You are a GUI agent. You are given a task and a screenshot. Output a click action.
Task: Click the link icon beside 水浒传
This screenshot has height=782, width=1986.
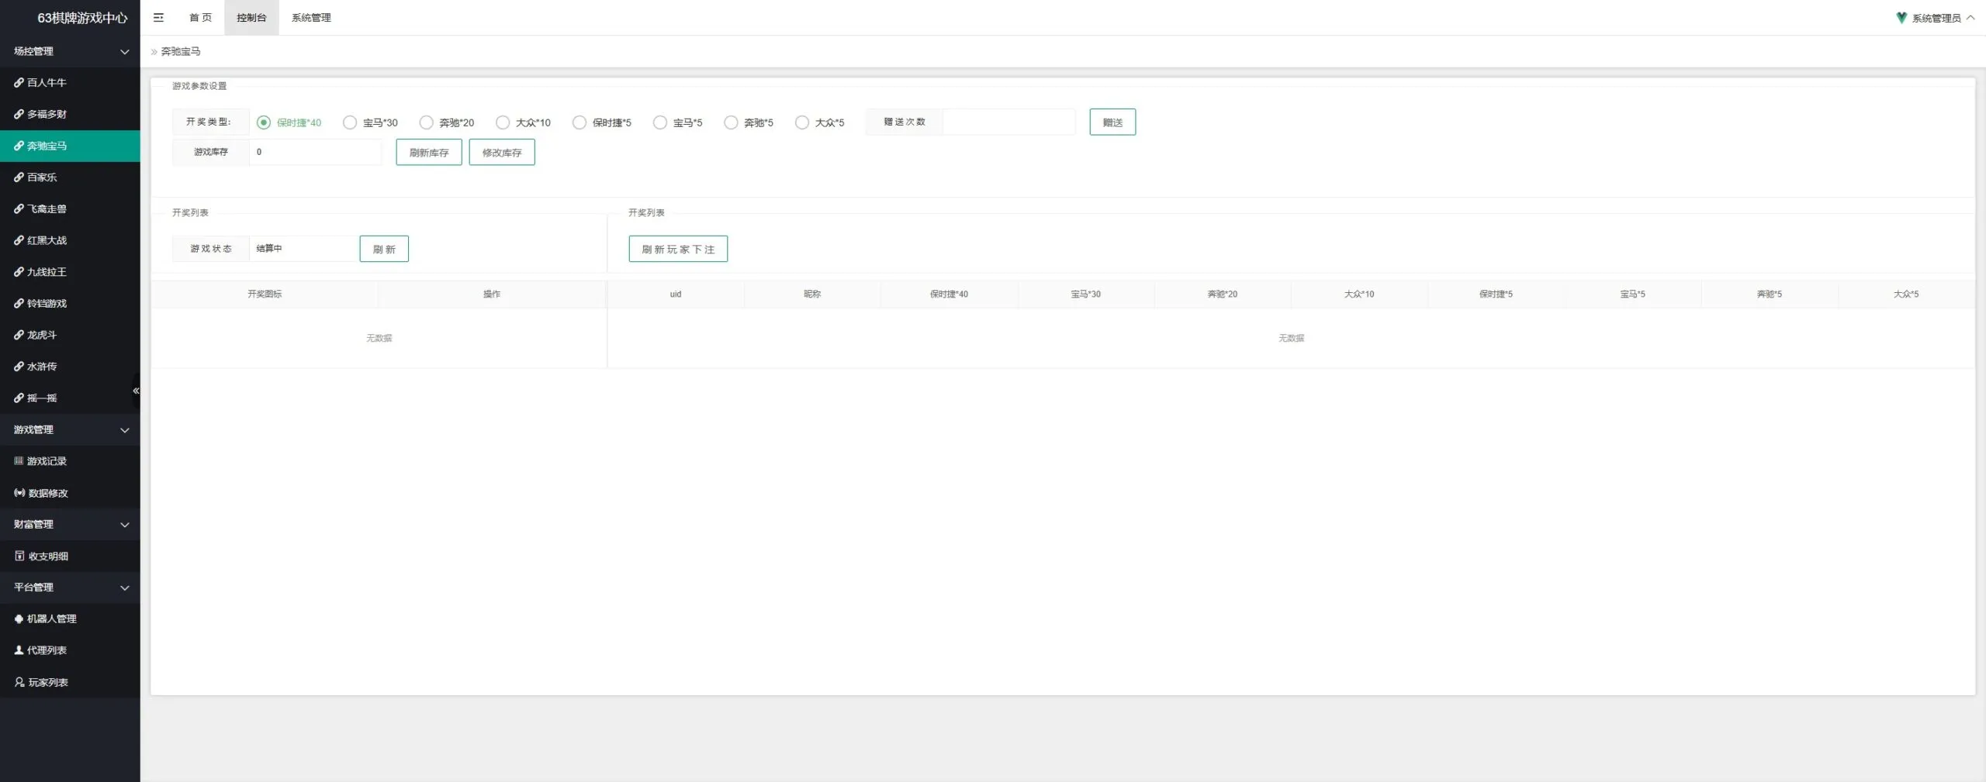[x=19, y=367]
